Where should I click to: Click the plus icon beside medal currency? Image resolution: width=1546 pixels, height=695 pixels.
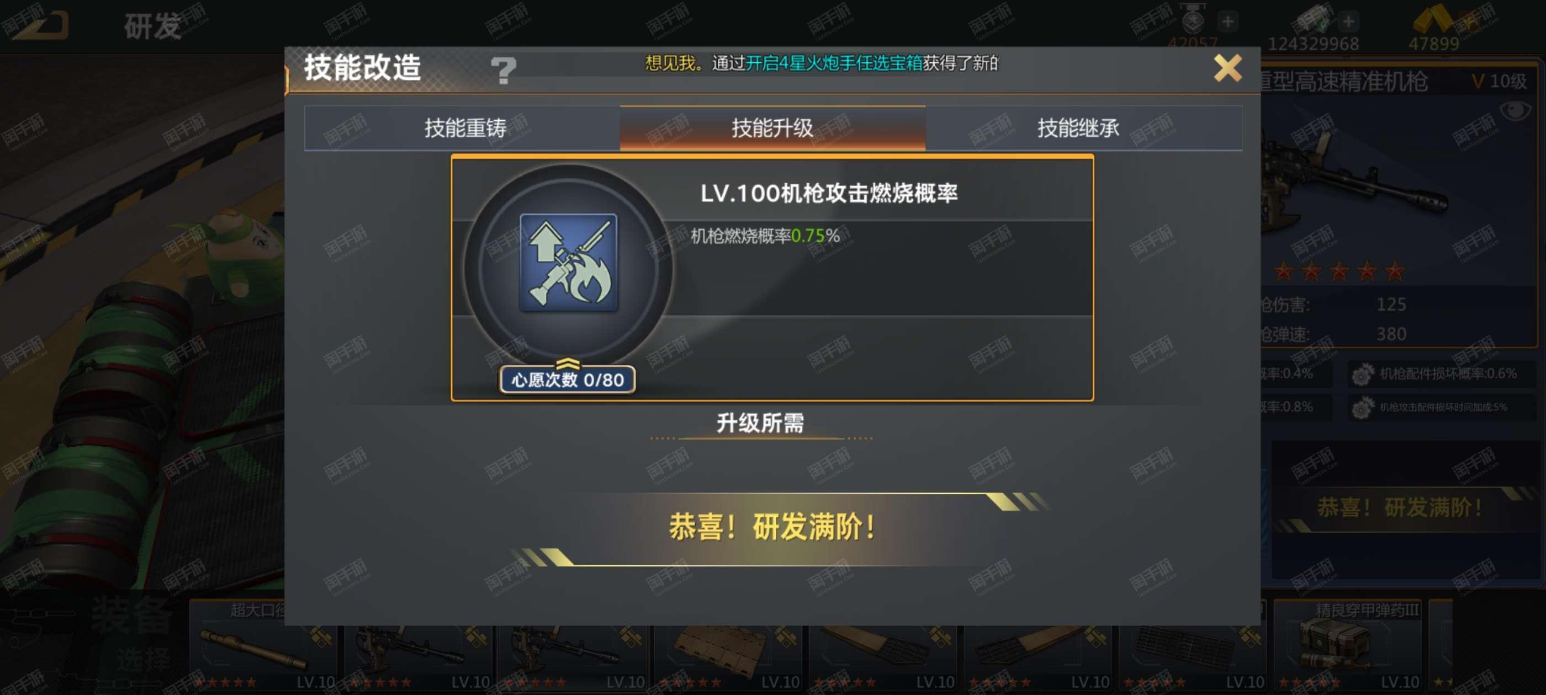[x=1227, y=22]
